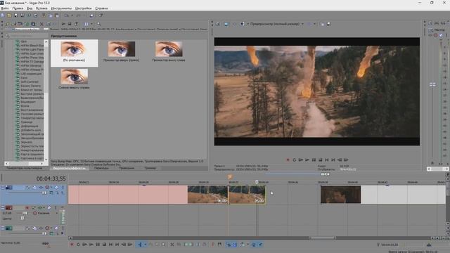
Task: Open the Файл menu
Action: 5,8
